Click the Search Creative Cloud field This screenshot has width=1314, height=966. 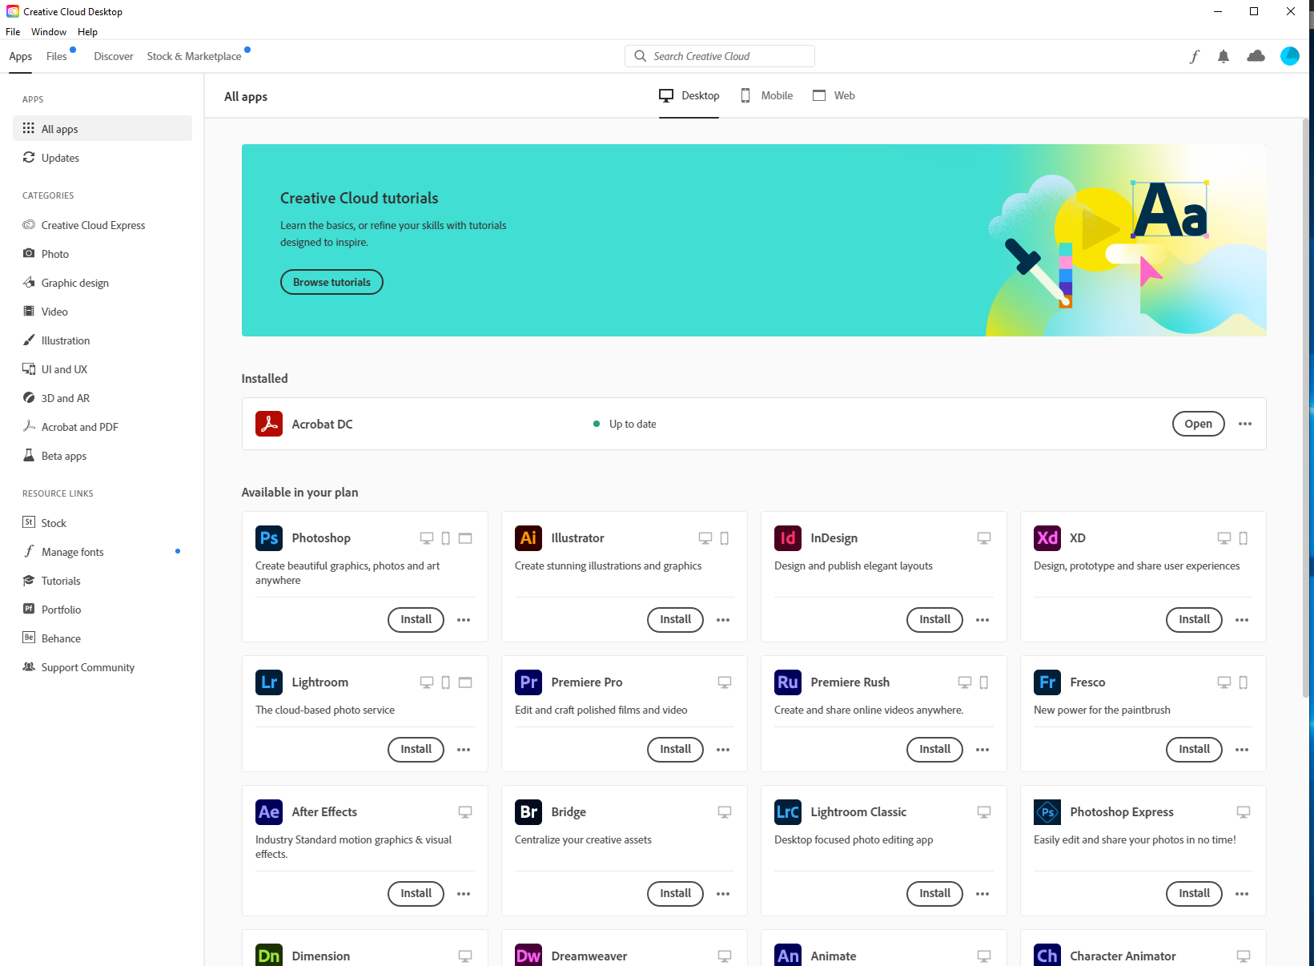(719, 56)
